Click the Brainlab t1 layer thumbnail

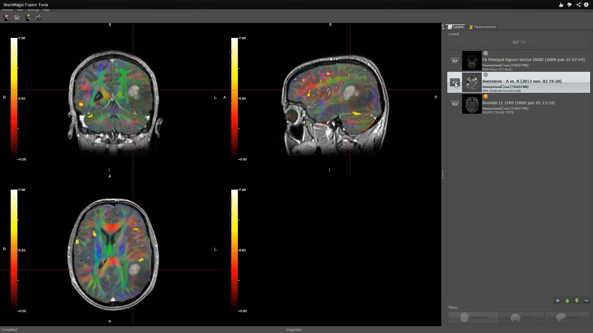(x=472, y=104)
